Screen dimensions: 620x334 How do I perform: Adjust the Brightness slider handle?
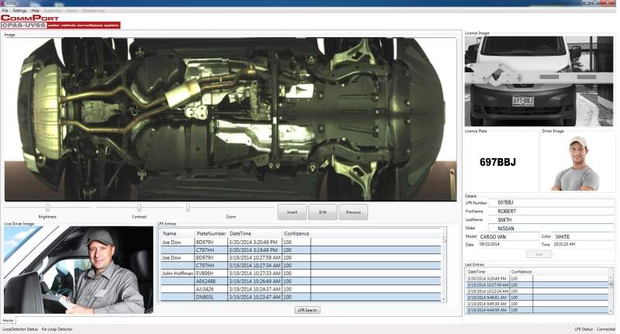click(x=47, y=207)
